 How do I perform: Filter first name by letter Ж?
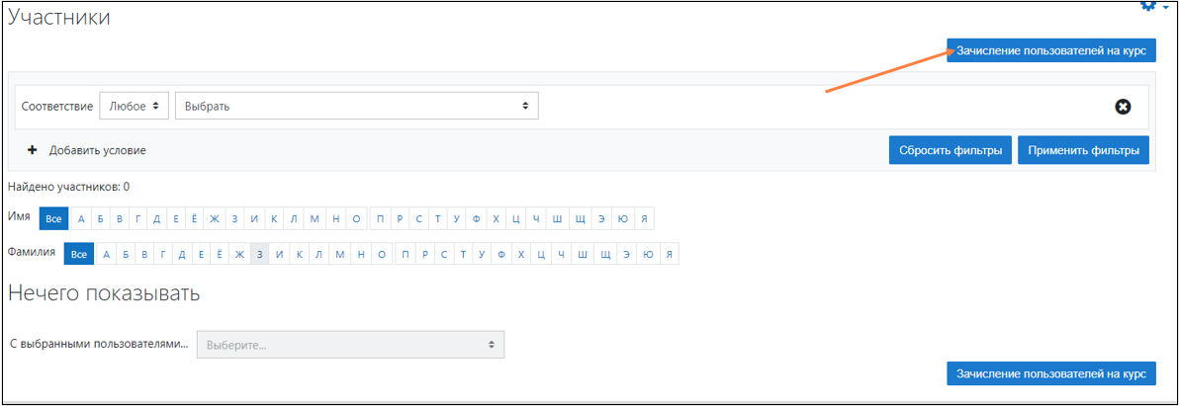tap(214, 219)
